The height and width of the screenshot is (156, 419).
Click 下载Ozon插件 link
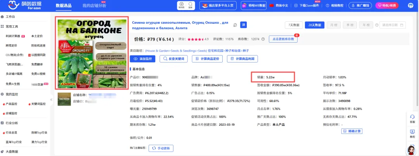306,5
